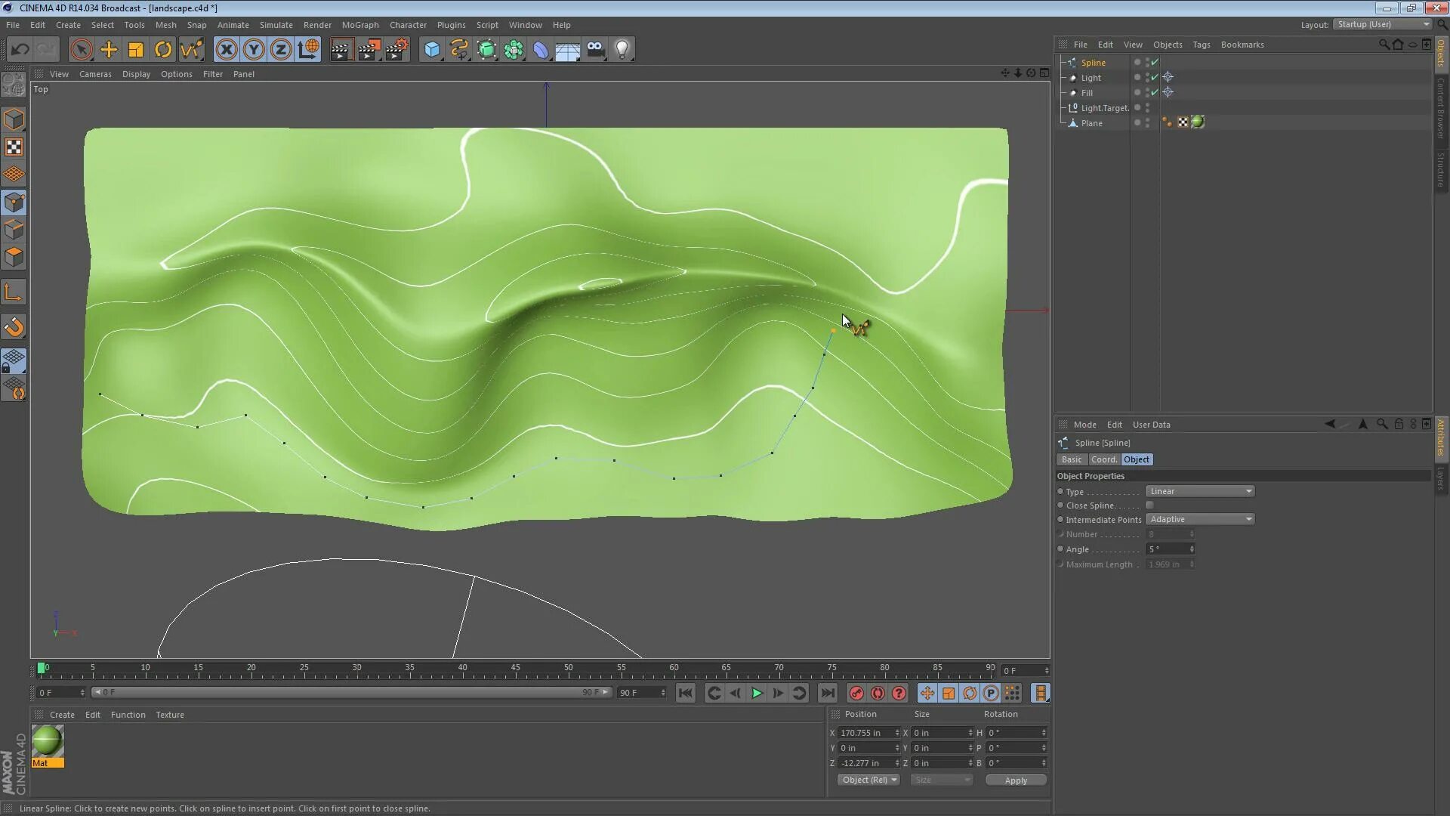Screen dimensions: 1450x816
Task: Select the Scale tool
Action: tap(136, 50)
